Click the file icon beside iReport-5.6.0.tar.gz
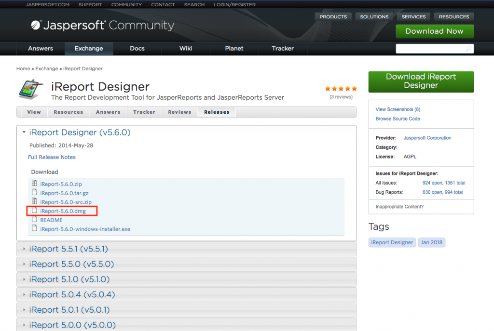Viewport: 494px width, 331px height. [x=34, y=192]
